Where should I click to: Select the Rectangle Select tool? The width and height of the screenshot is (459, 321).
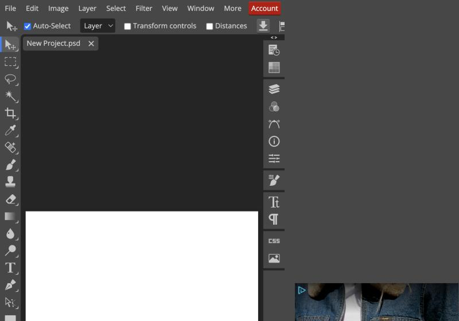click(10, 62)
